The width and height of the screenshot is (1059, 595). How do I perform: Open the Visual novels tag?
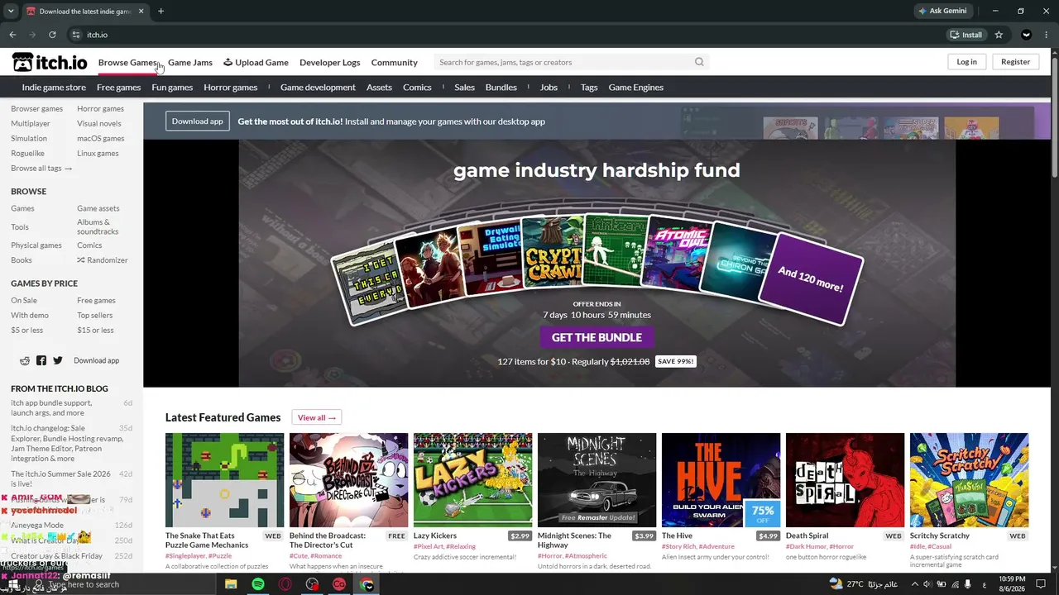click(x=98, y=123)
